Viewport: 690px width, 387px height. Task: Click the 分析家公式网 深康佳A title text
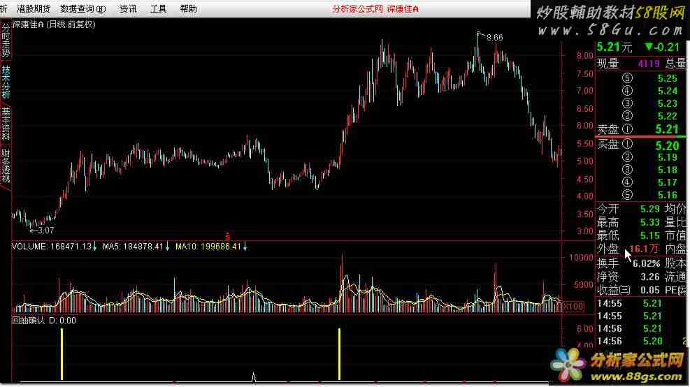(376, 9)
